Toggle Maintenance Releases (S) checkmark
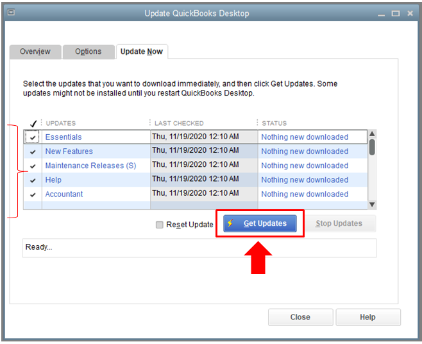 click(x=33, y=166)
